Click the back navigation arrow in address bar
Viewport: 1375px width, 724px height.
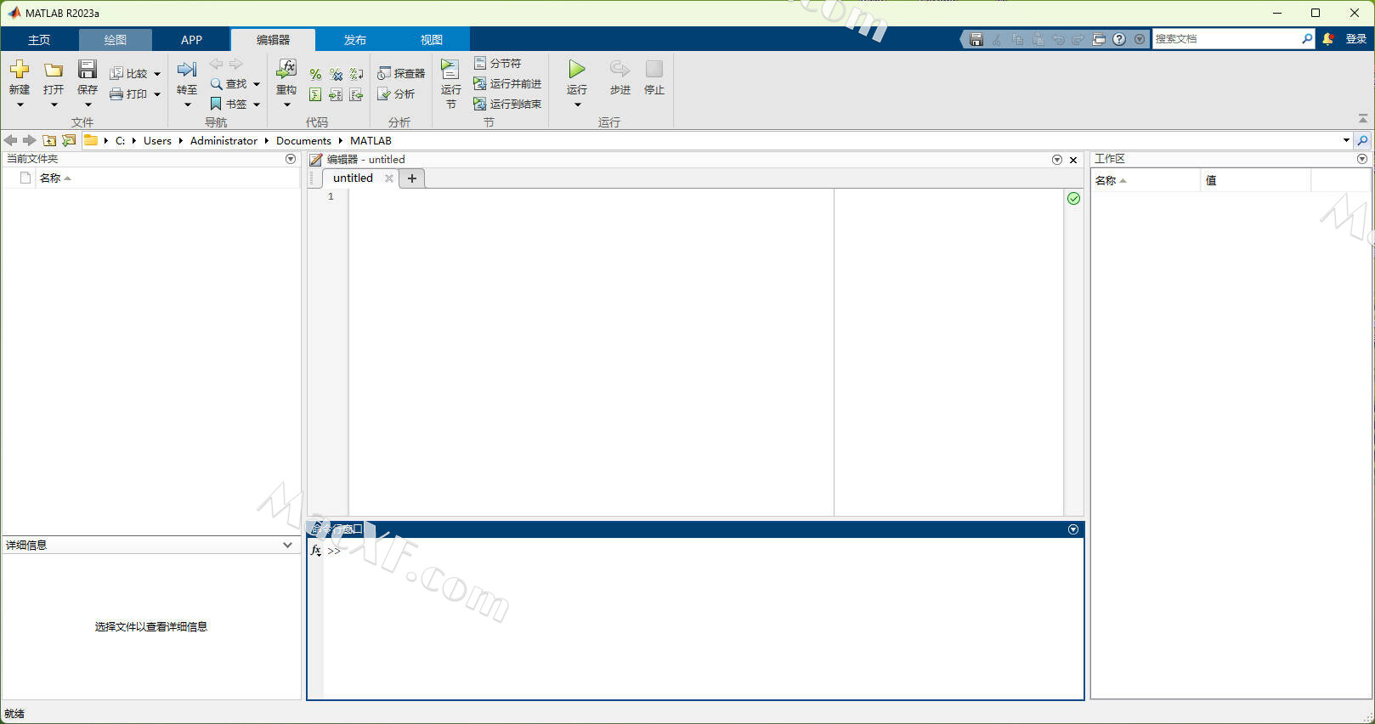pos(10,140)
